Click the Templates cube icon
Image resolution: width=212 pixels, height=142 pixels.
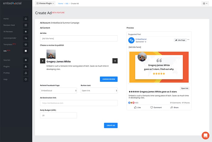coord(26,45)
